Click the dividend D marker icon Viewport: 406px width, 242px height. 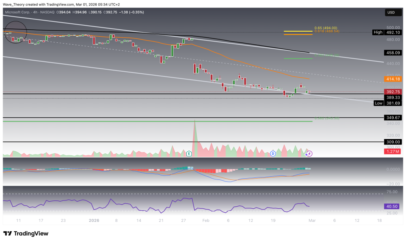tap(273, 153)
